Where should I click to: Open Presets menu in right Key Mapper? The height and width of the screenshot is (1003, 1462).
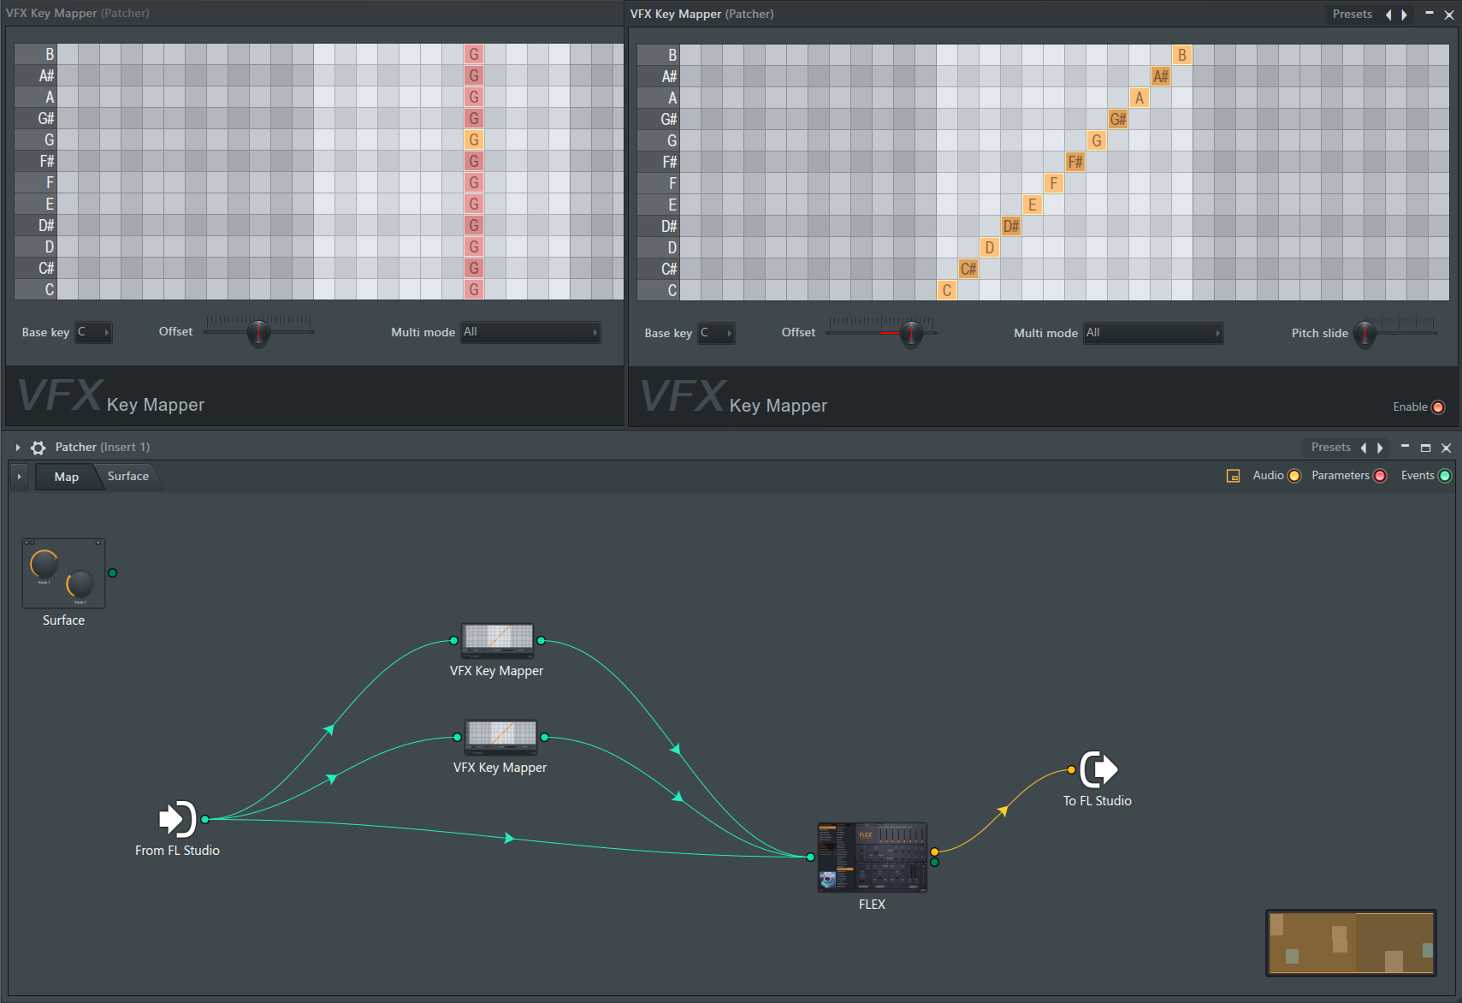[1352, 14]
